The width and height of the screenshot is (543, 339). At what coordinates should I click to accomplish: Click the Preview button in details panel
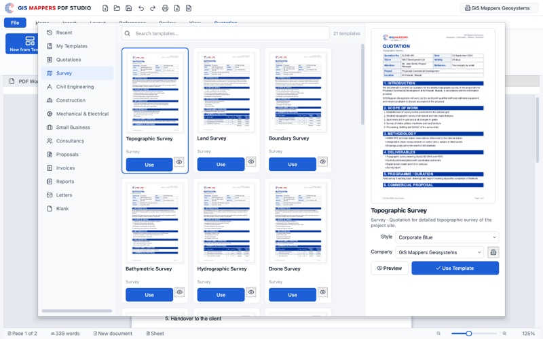tap(390, 268)
